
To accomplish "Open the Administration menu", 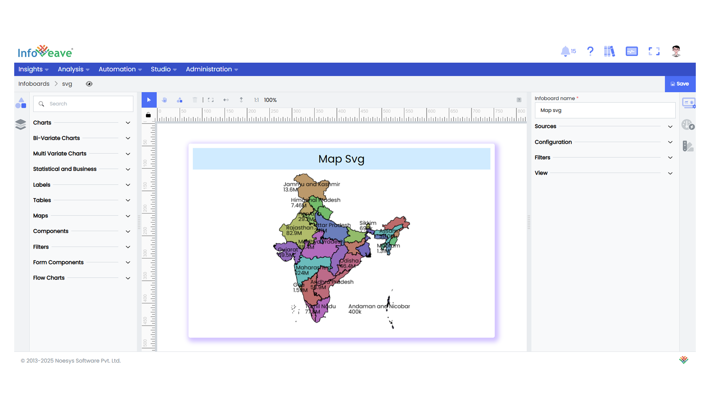I will coord(212,69).
